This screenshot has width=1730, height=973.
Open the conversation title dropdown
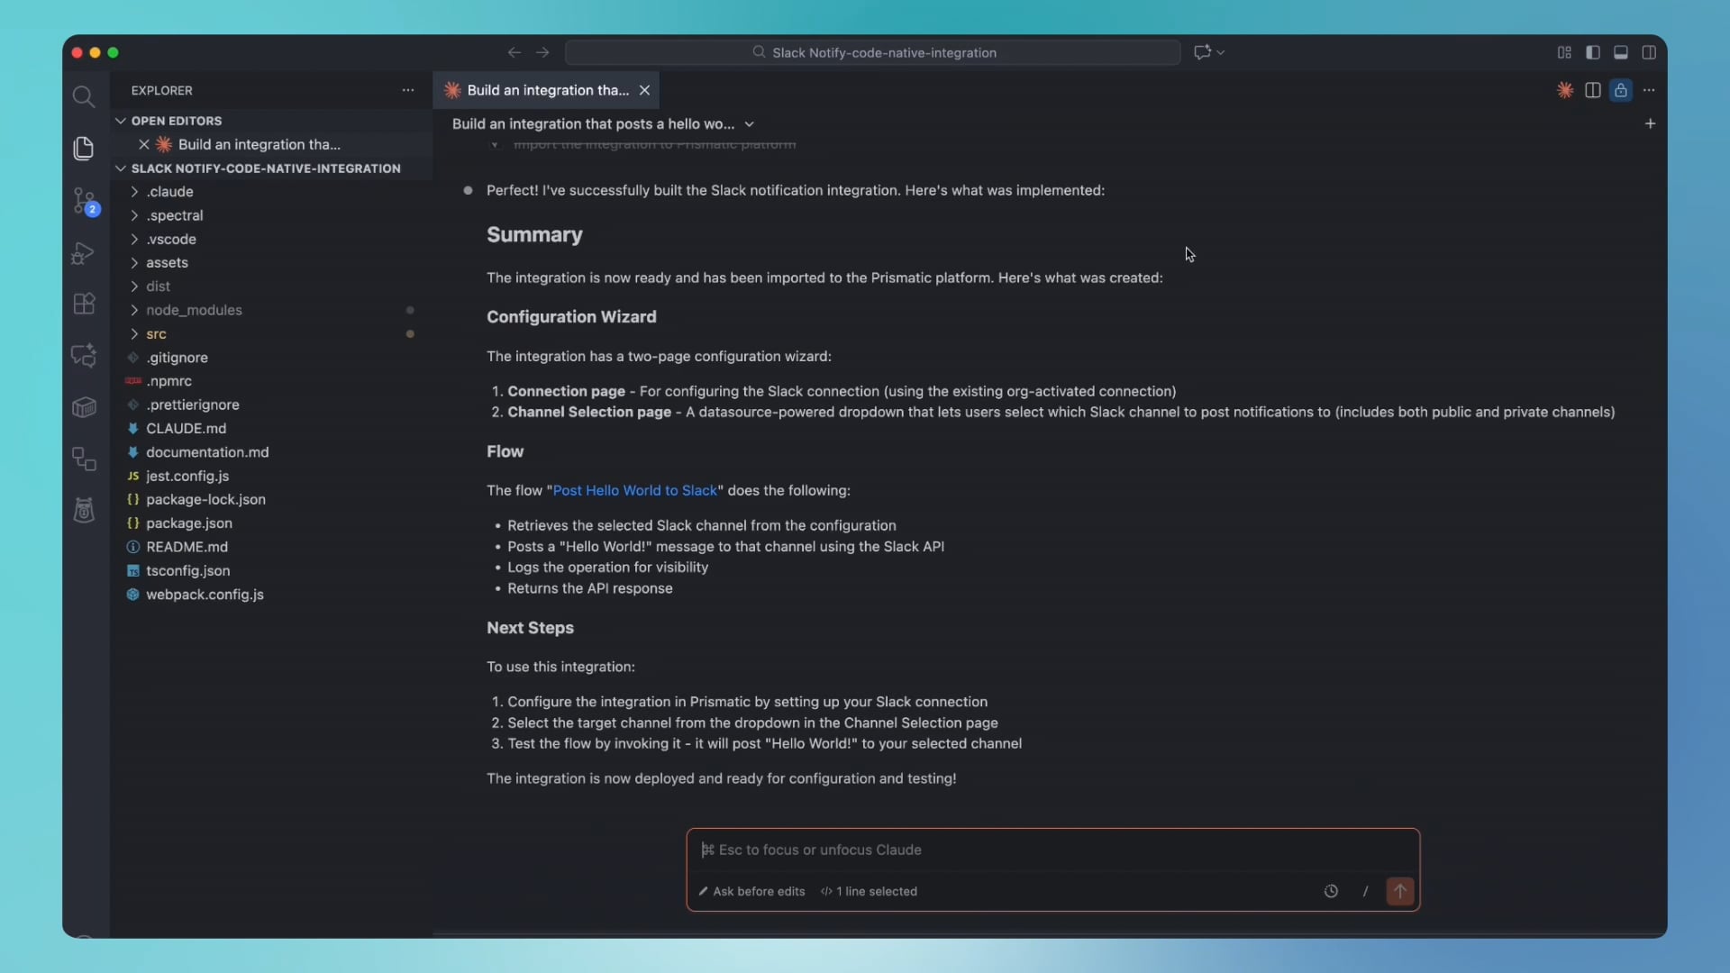pos(751,123)
